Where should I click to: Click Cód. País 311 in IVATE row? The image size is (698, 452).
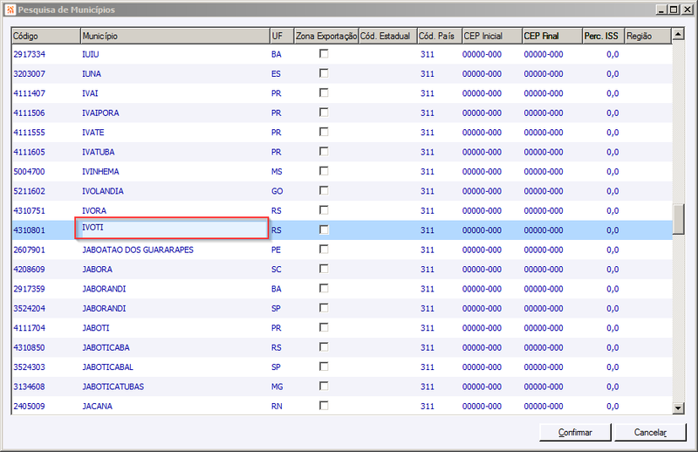427,133
